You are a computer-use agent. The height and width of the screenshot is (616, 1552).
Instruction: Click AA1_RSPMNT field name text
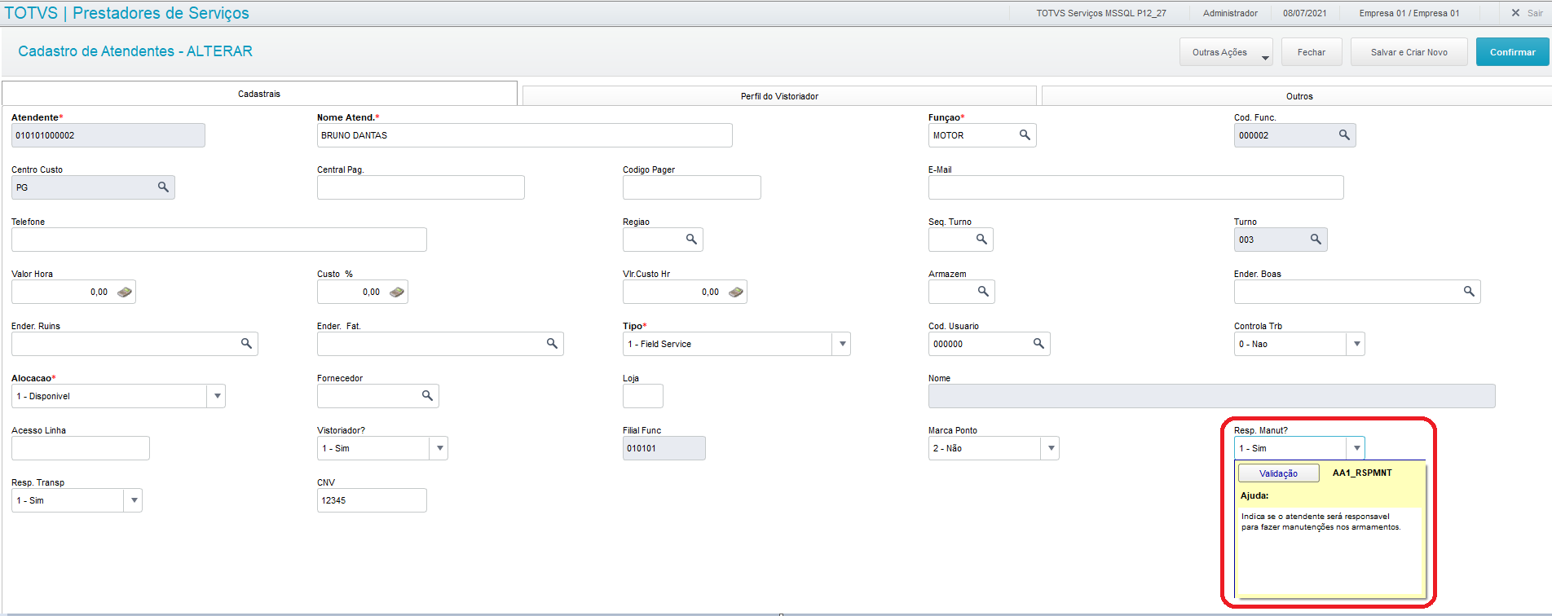coord(1362,473)
